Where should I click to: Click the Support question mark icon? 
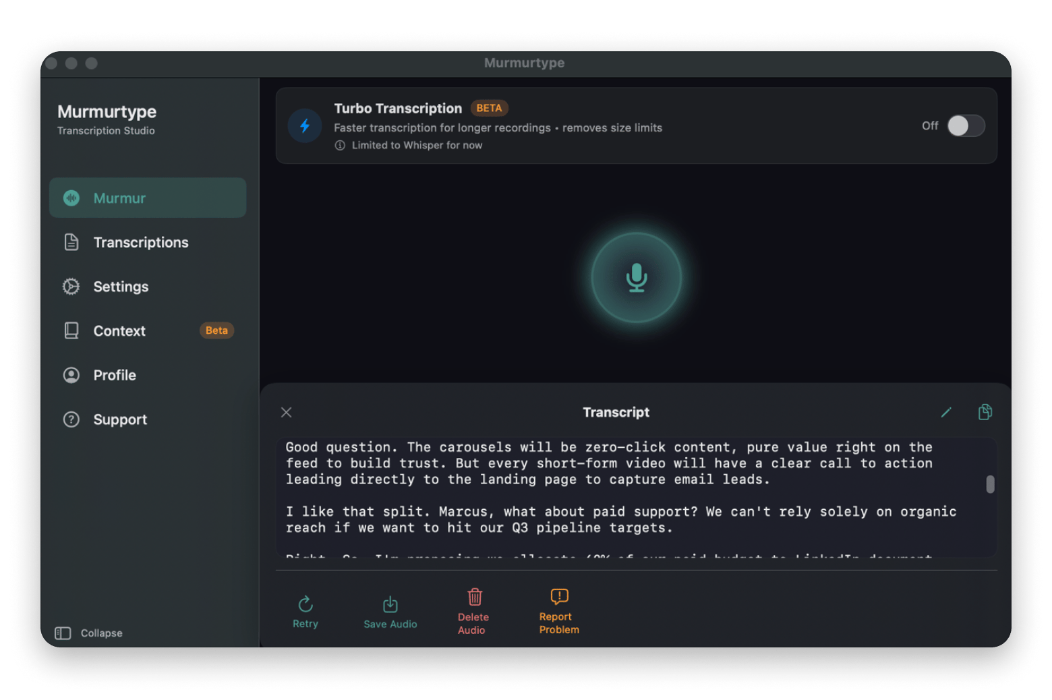pos(71,419)
